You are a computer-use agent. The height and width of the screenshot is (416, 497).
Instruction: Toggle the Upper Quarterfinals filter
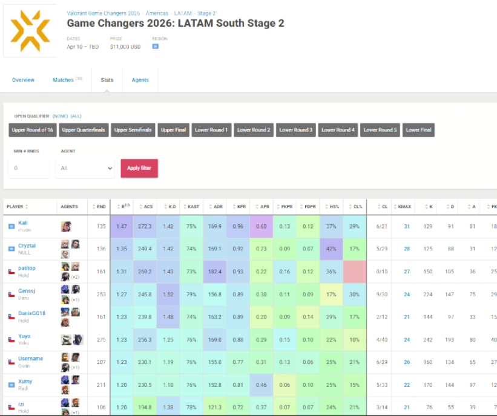[84, 130]
